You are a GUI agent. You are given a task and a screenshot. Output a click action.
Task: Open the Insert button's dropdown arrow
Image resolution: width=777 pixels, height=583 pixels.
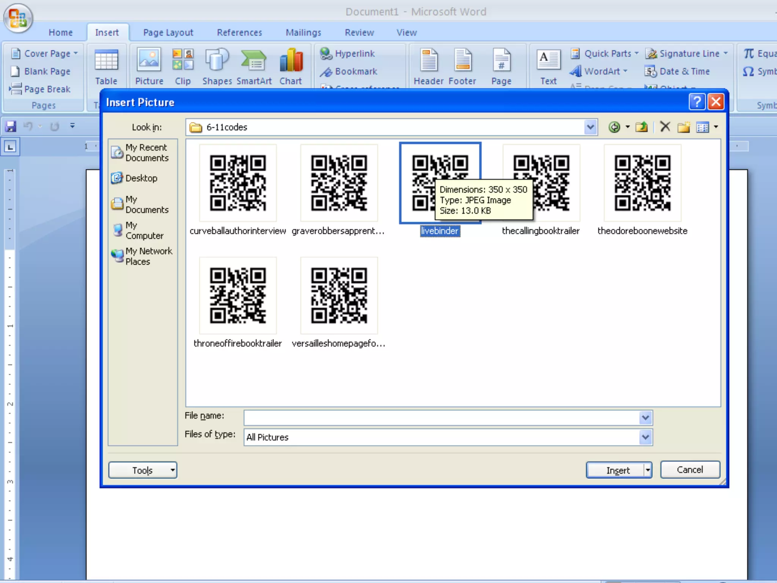[x=648, y=470]
